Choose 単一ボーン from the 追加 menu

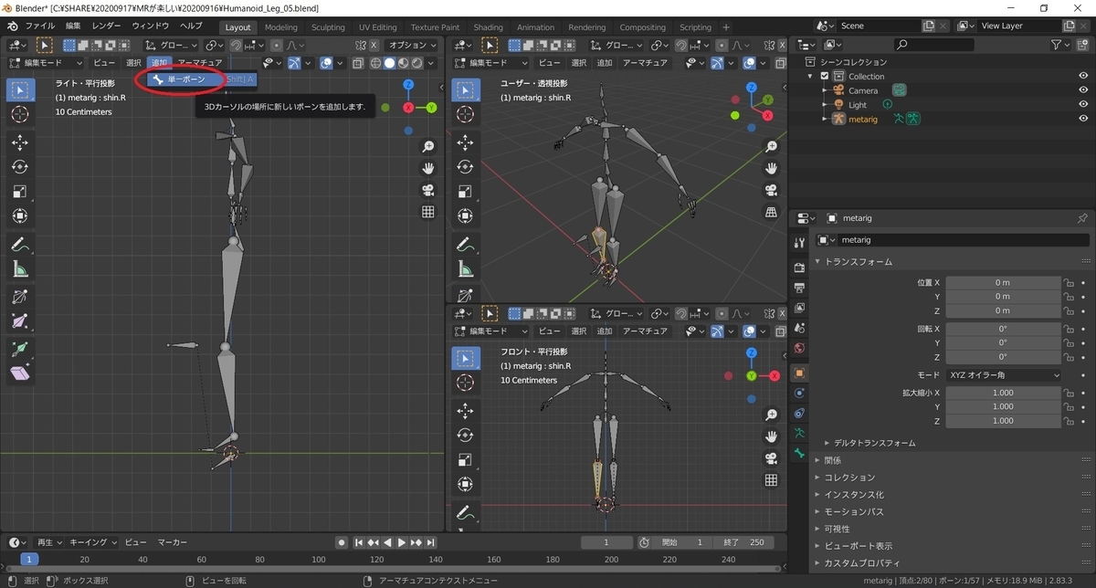click(x=203, y=79)
